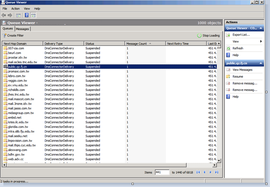270x187 pixels.
Task: Select the mail.seeku.net queue row
Action: point(110,136)
